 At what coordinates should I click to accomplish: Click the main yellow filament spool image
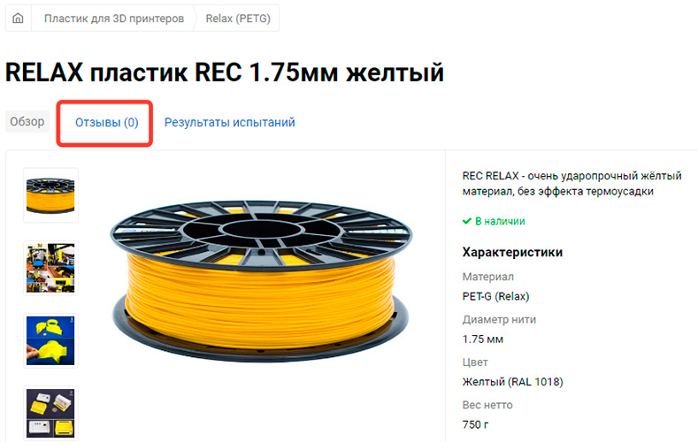tap(261, 281)
